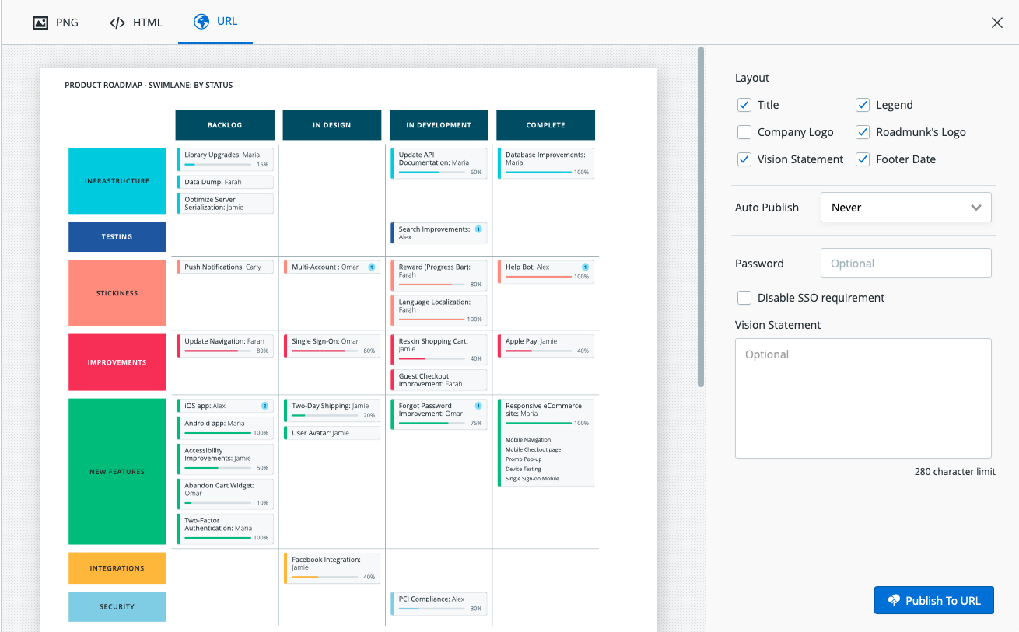
Task: Select the Apple Pay roadmap card
Action: (545, 345)
